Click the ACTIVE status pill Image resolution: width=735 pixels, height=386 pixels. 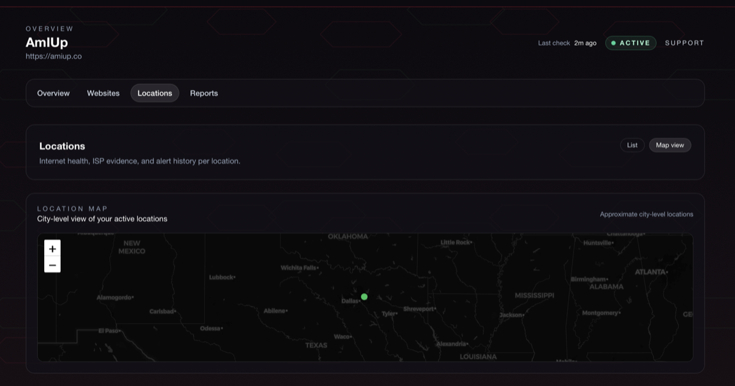[x=631, y=43]
